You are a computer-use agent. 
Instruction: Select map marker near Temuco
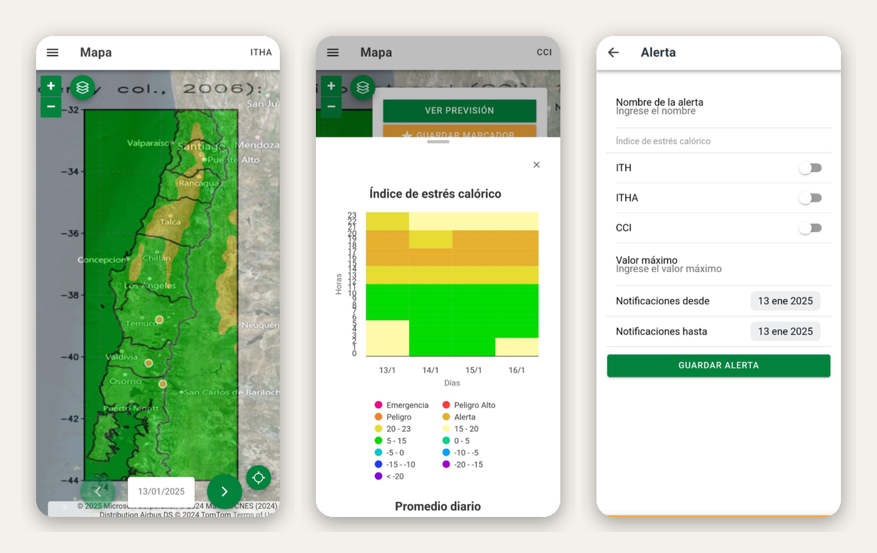159,319
